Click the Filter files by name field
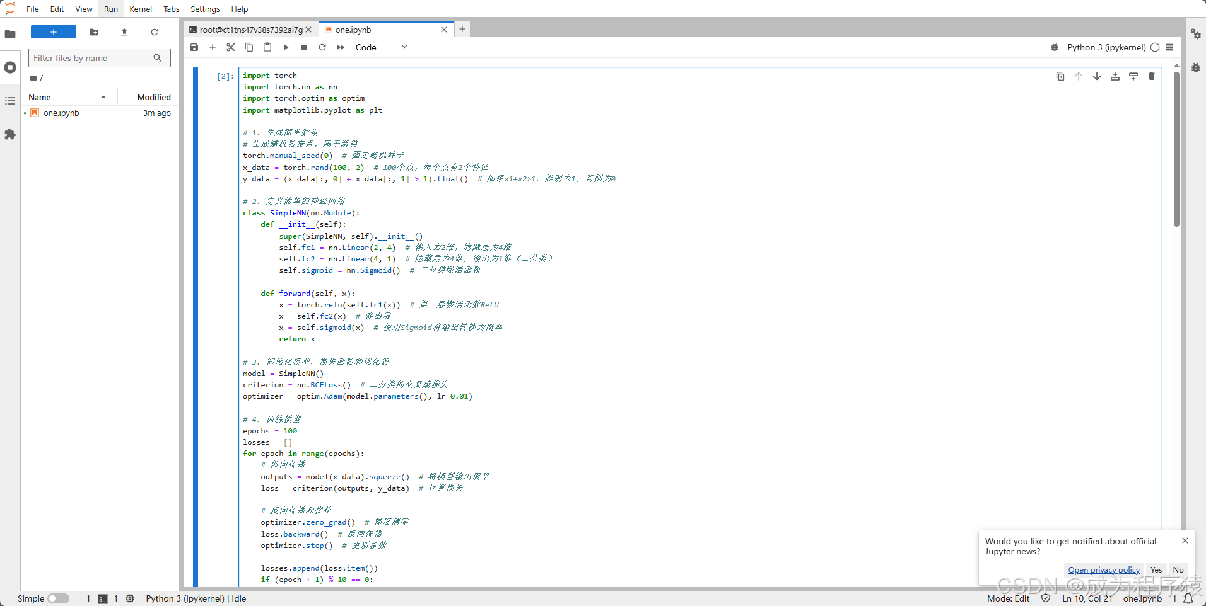The height and width of the screenshot is (606, 1206). (x=91, y=58)
